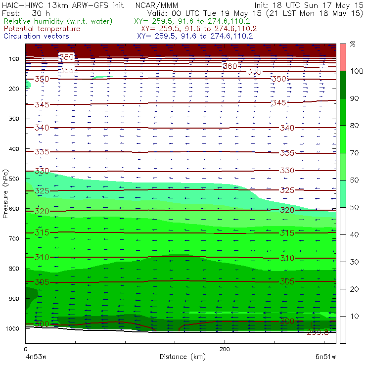Click the blue 'XY= 259.5, 91.6' coordinates line

point(195,36)
